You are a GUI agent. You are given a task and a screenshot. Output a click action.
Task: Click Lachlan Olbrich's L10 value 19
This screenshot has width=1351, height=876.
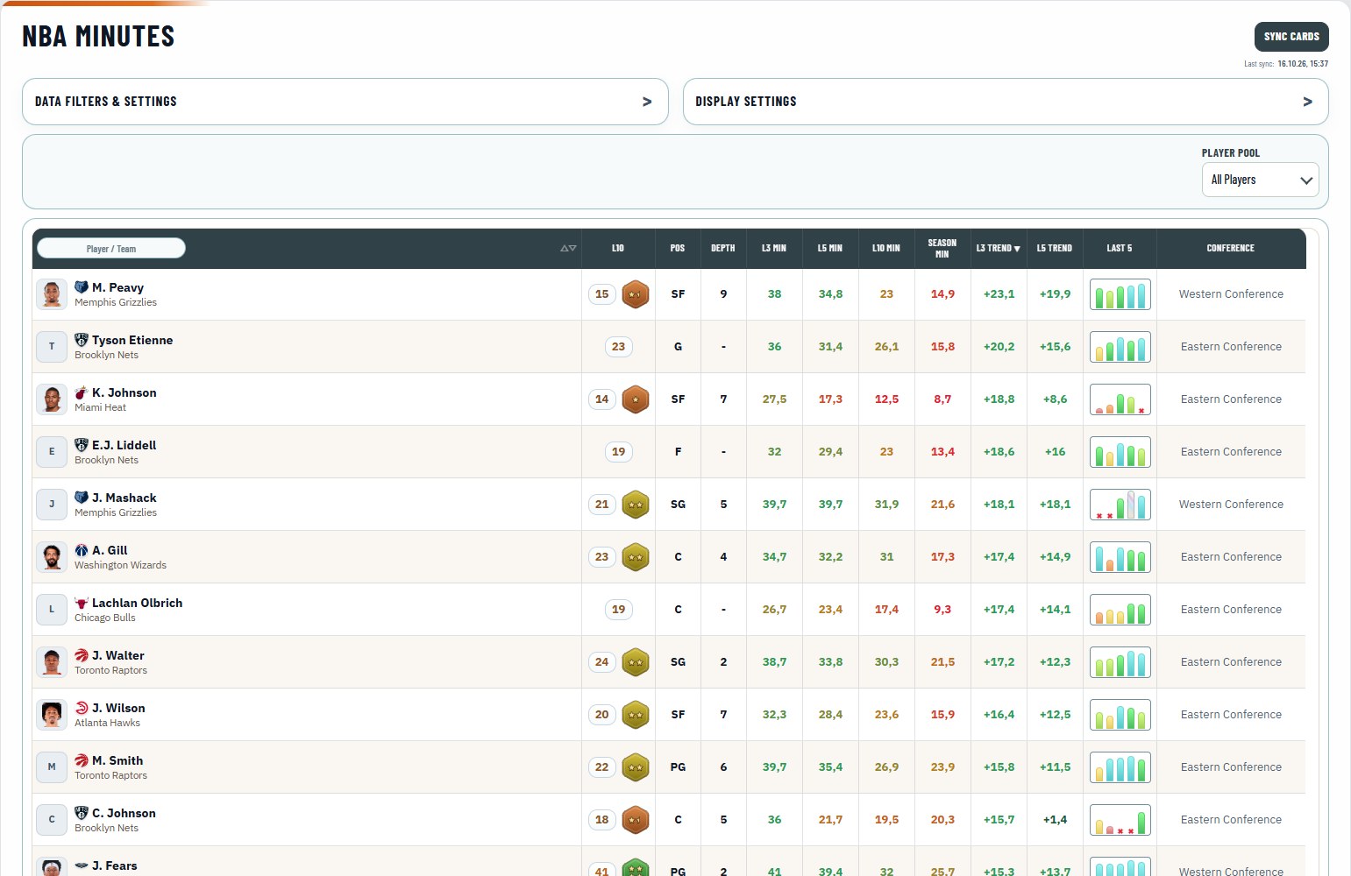tap(618, 610)
